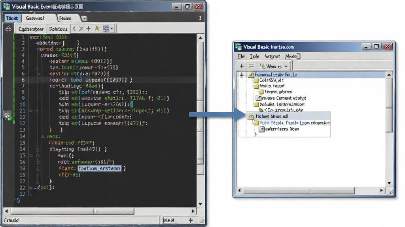Click the tree panel's horizontal scroll right arrow
Image resolution: width=405 pixels, height=227 pixels.
tap(382, 190)
